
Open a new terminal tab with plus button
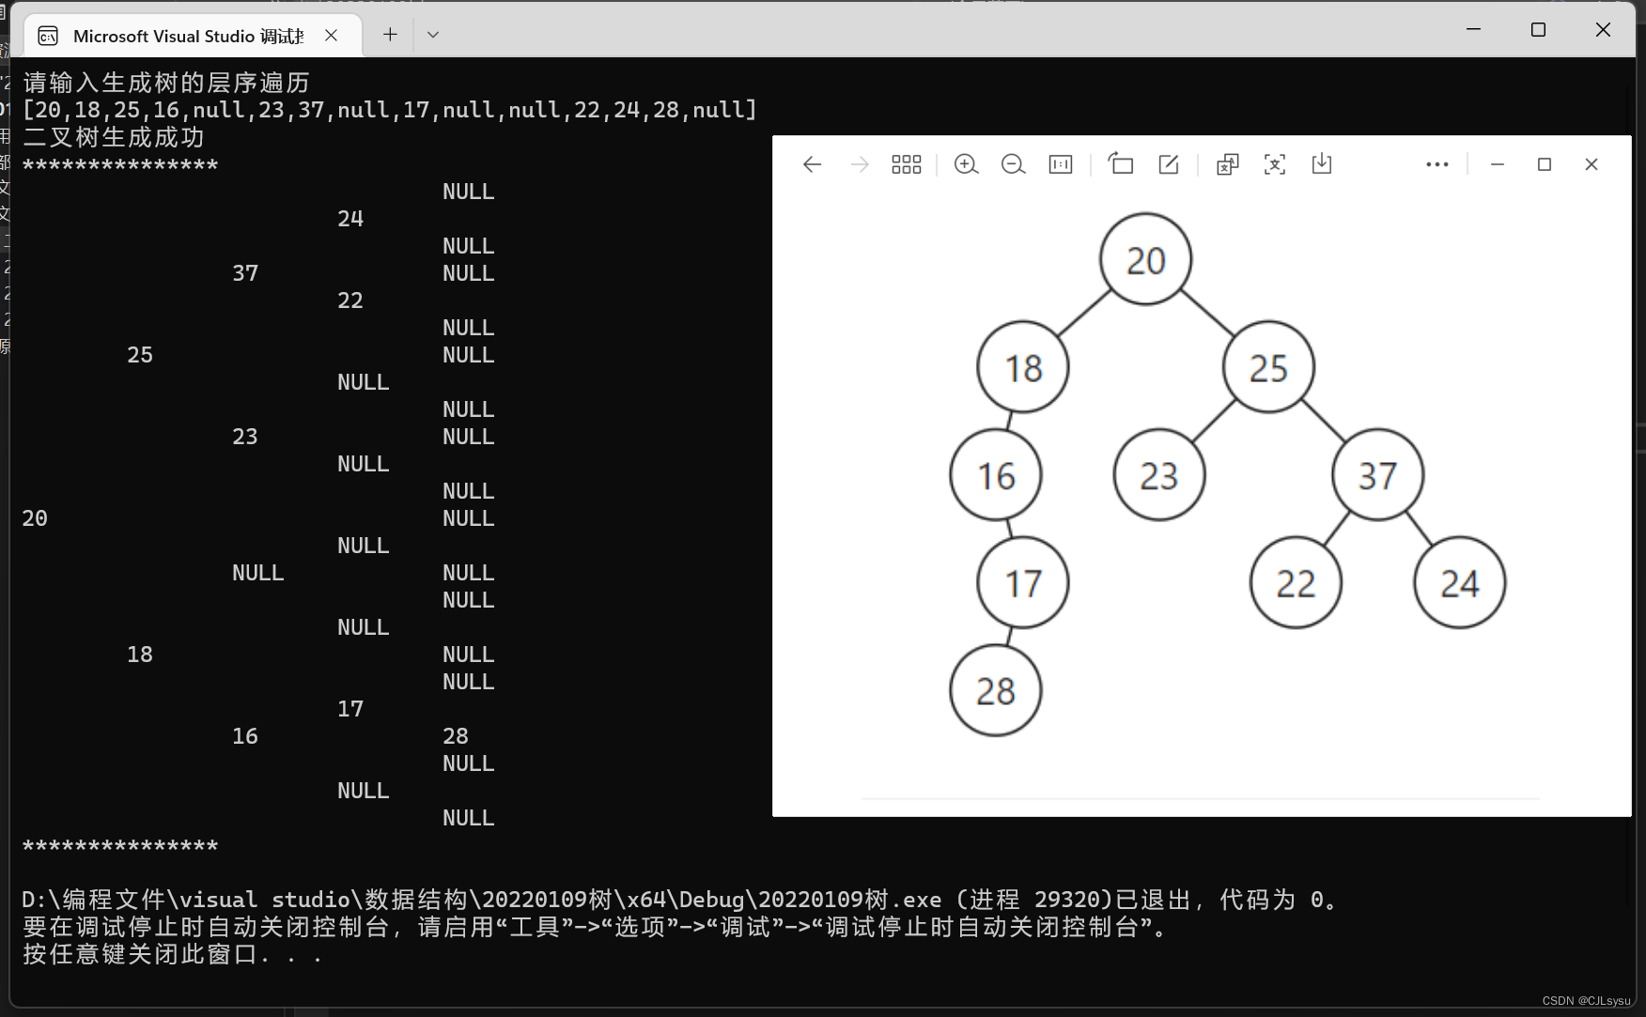(389, 35)
